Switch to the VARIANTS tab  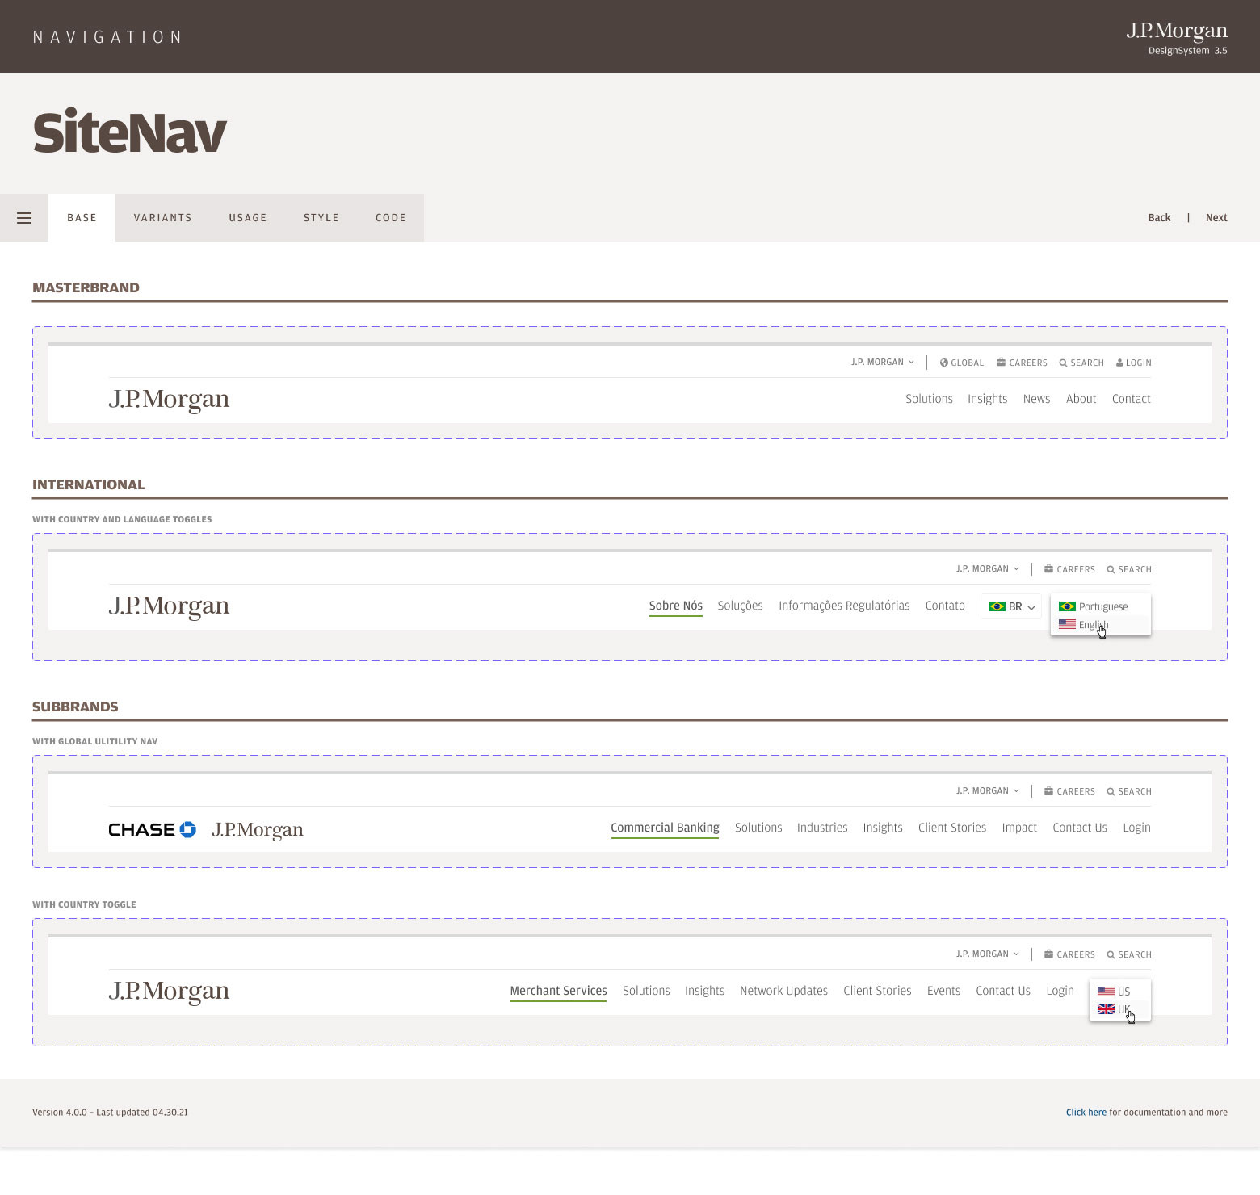(163, 218)
